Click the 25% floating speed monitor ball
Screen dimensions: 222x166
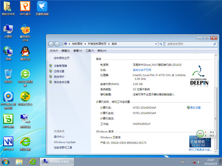[x=200, y=134]
